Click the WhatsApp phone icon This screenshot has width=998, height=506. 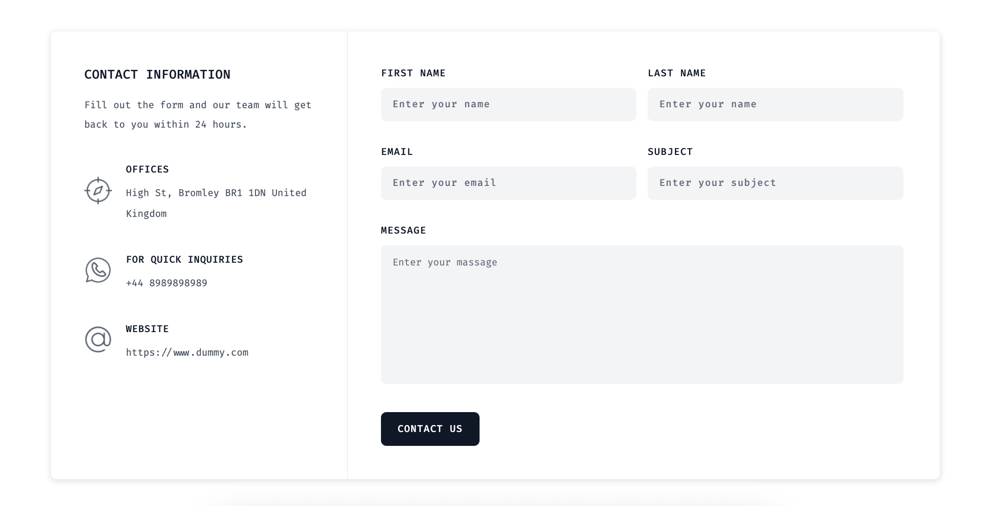pos(98,270)
